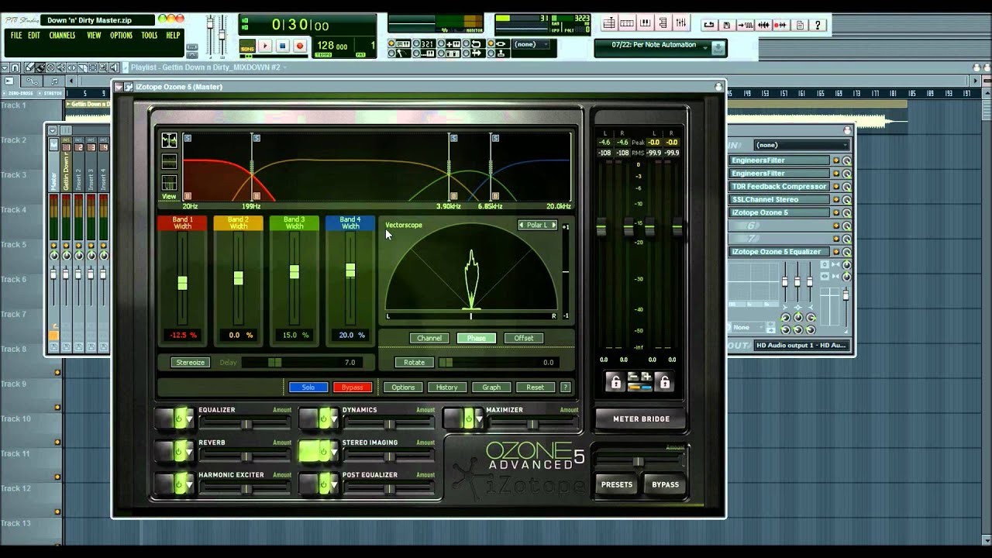Expand the Reverb module dropdown arrow
This screenshot has height=558, width=992.
point(189,452)
